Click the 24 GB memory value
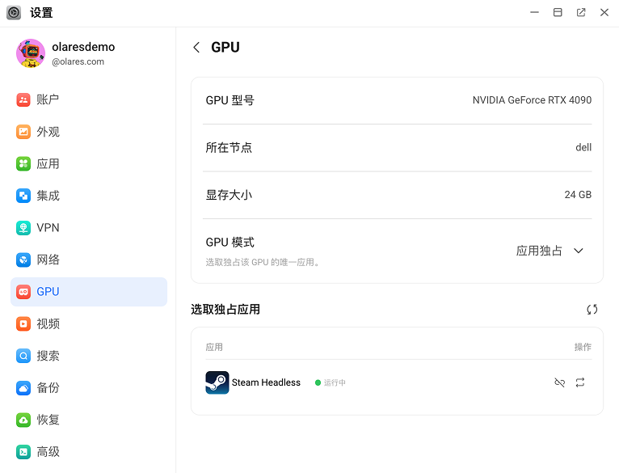The height and width of the screenshot is (473, 619). (578, 195)
